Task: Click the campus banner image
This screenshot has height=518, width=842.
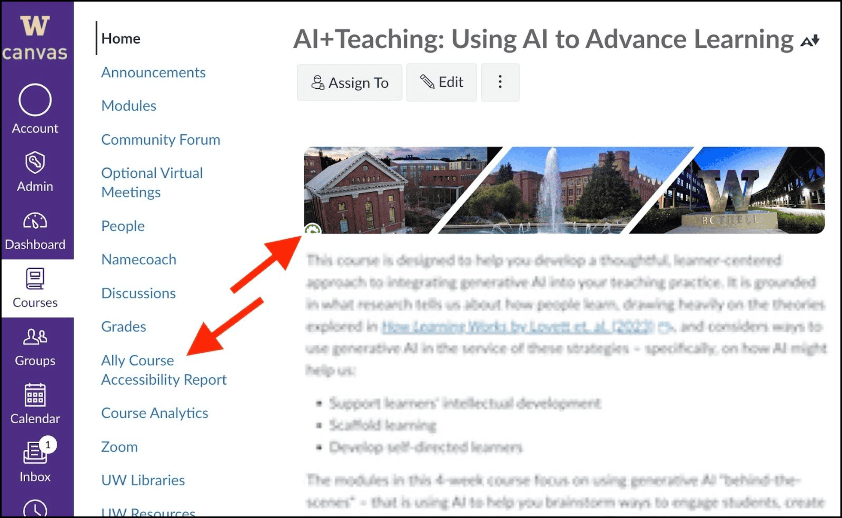Action: (x=564, y=190)
